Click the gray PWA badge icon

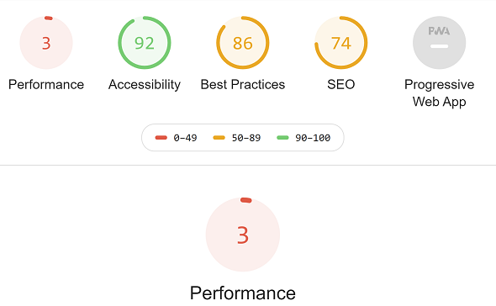click(x=439, y=42)
